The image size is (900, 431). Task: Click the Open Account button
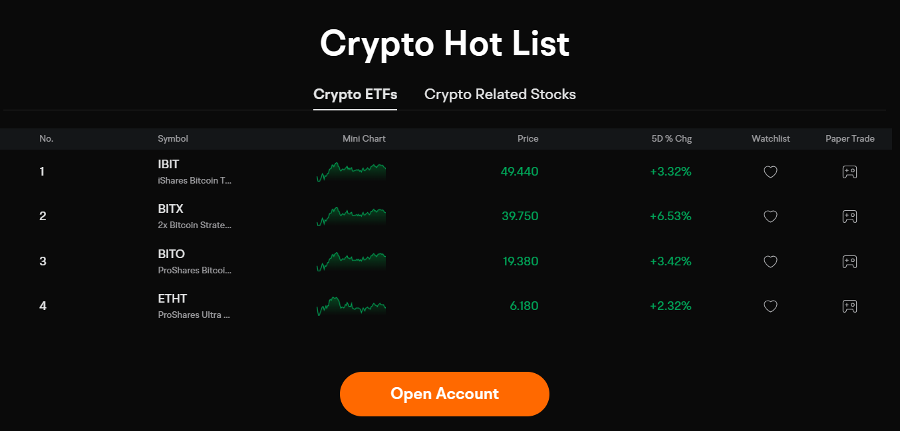click(444, 394)
